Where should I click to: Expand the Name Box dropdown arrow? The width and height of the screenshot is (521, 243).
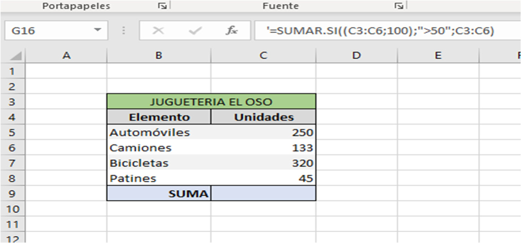click(x=98, y=30)
